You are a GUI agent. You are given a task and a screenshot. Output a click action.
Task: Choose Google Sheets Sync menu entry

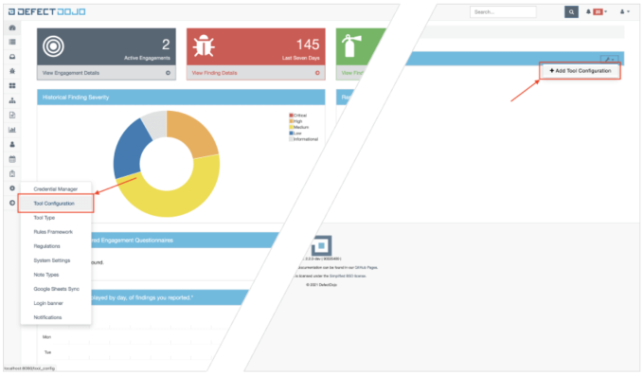56,289
